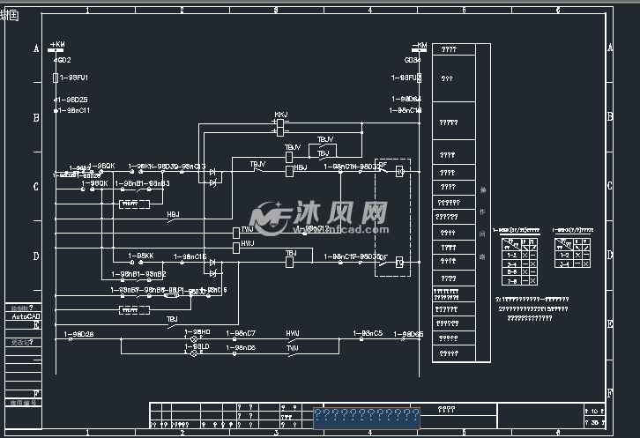Screen dimensions: 640x438
Task: Select the 1-98nC11 label
Action: (74, 110)
